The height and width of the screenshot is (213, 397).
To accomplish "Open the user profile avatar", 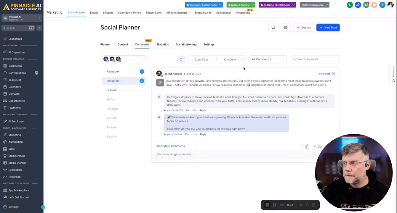I will coord(390,5).
